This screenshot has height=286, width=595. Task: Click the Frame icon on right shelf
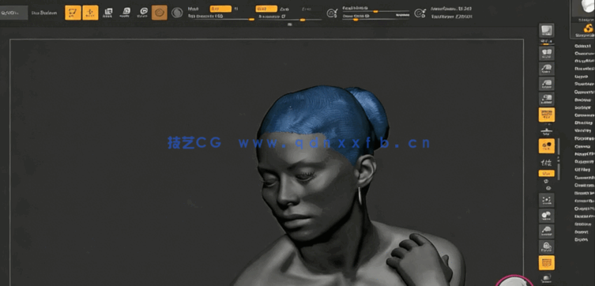tap(547, 200)
